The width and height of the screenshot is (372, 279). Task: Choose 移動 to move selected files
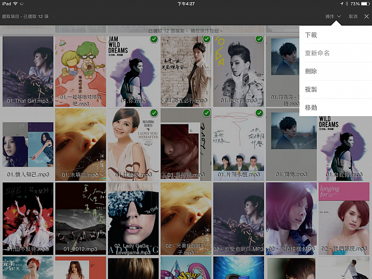[335, 107]
